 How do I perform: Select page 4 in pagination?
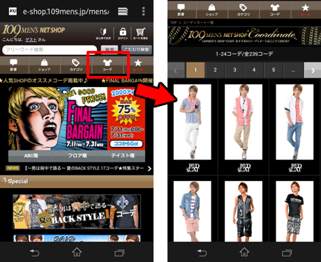tap(254, 70)
